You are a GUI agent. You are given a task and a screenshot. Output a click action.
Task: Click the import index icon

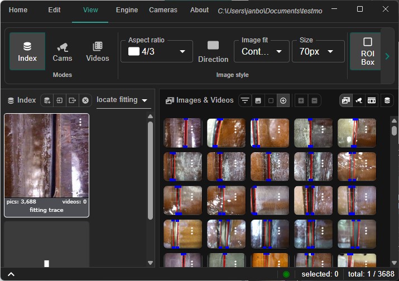60,100
